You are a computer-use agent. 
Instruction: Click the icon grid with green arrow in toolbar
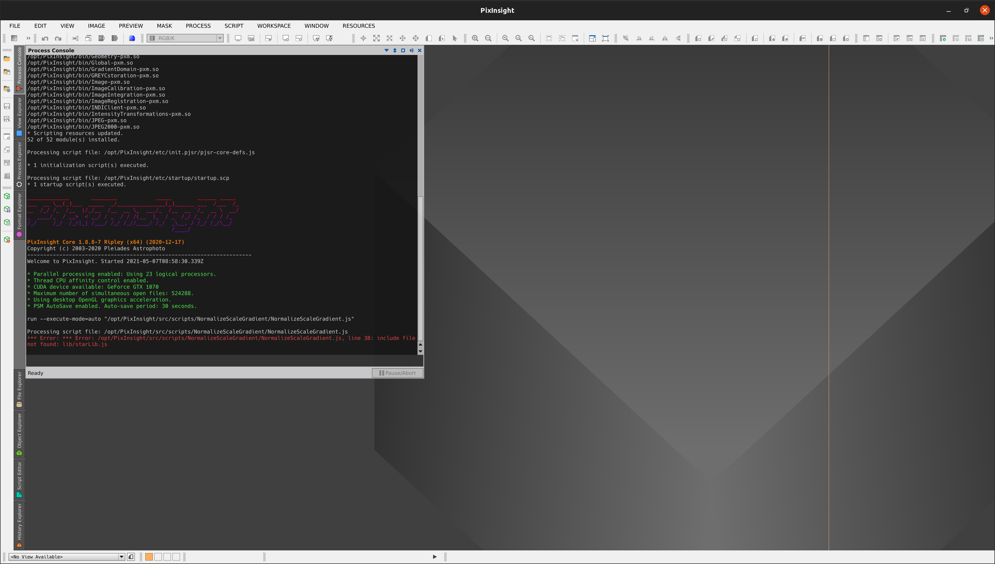tap(943, 38)
